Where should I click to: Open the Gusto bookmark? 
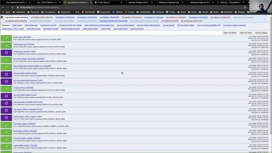coord(129,12)
